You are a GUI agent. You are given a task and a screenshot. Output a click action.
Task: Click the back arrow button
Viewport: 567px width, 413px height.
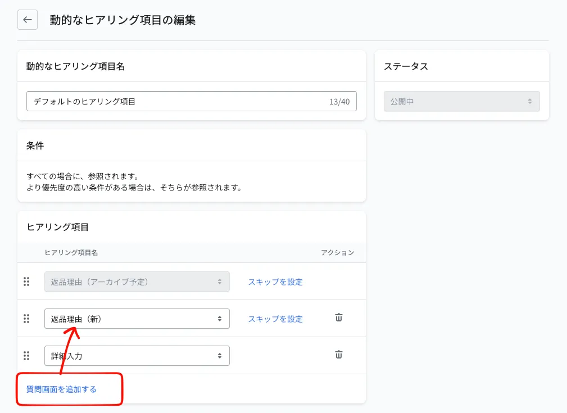[28, 20]
